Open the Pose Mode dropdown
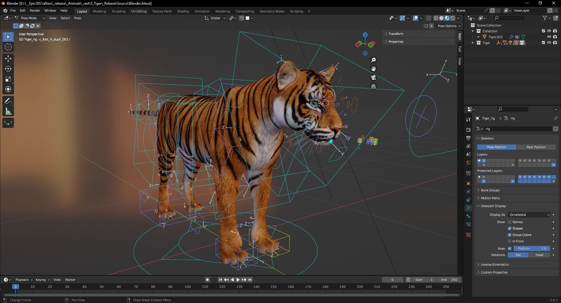The image size is (561, 303). point(30,18)
